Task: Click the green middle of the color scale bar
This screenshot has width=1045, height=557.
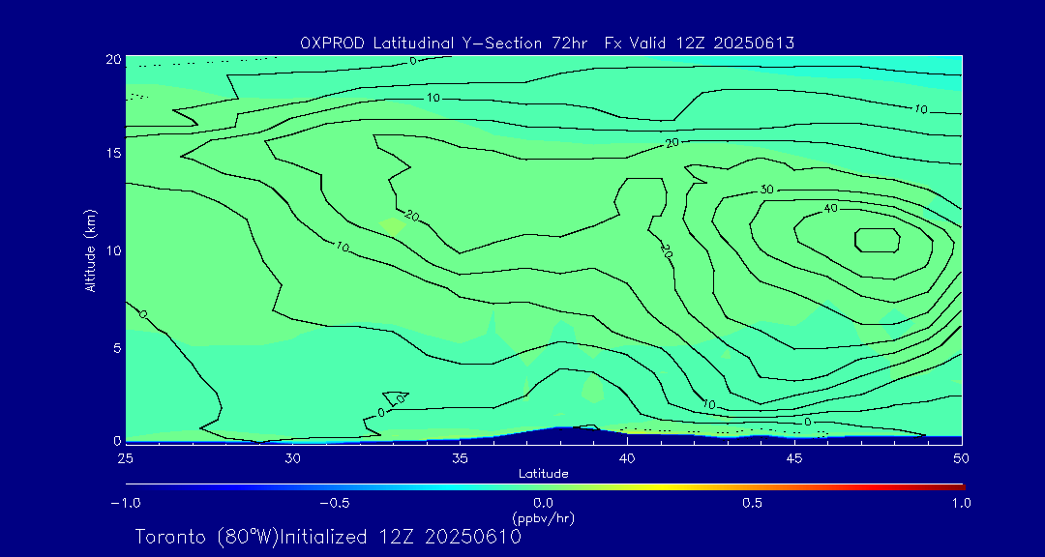Action: click(544, 487)
